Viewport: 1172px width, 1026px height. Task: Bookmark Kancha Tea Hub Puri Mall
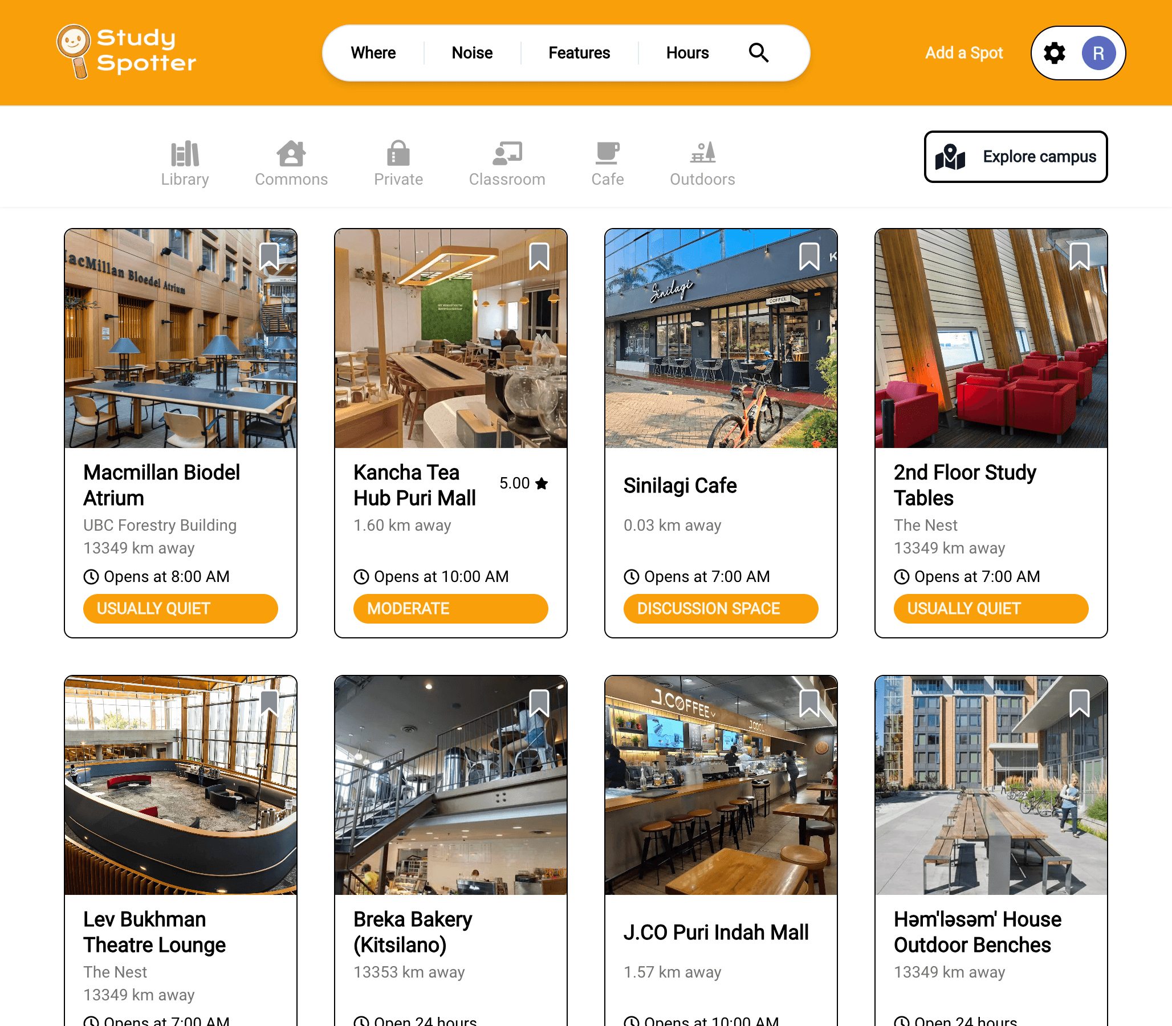[x=539, y=256]
